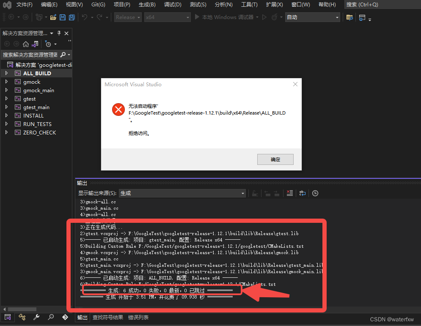Screen dimensions: 421x326
Task: Close the Microsoft Visual Studio error dialog
Action: pos(295,84)
